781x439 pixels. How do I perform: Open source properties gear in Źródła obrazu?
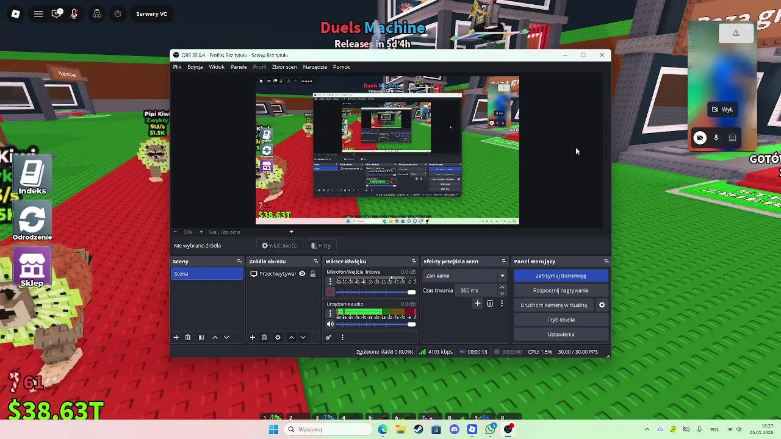pos(278,337)
